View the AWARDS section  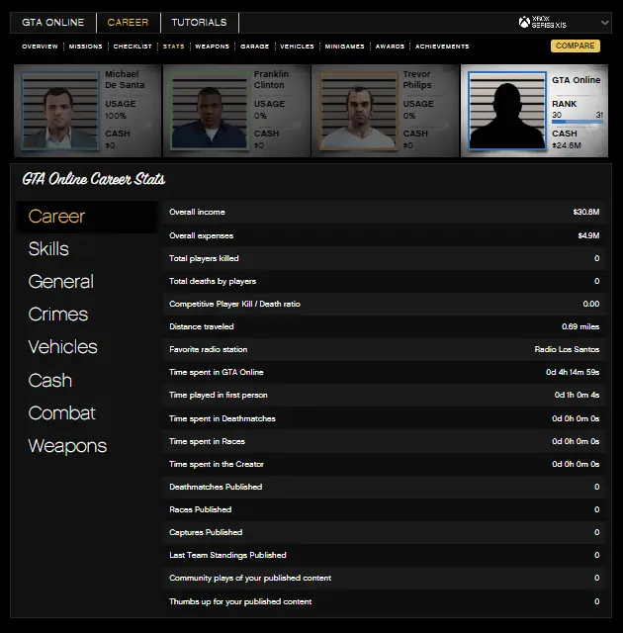coord(390,46)
